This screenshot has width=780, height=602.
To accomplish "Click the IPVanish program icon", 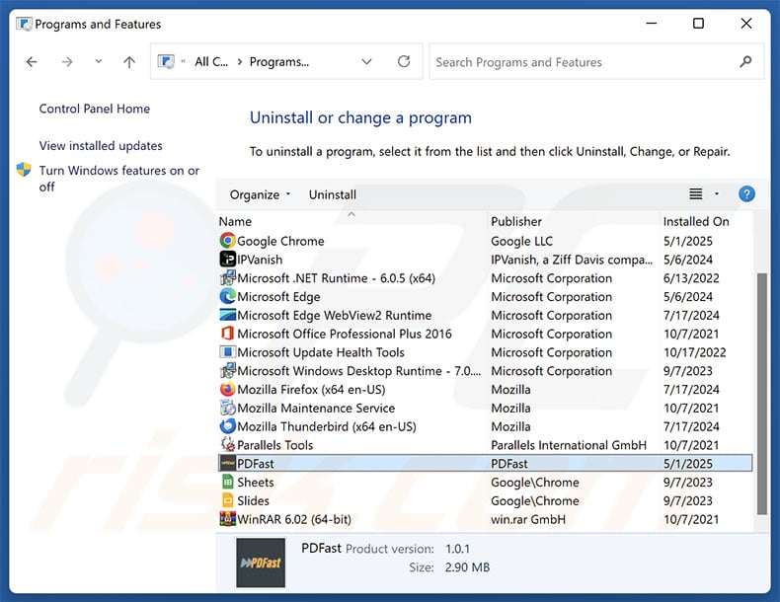I will tap(227, 259).
